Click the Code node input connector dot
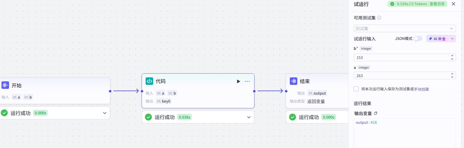Screen dimensions: 464x148 pyautogui.click(x=142, y=91)
